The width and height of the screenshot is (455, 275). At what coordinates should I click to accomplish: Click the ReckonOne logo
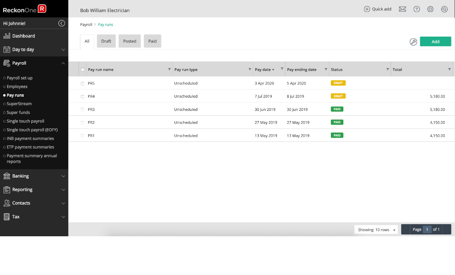[x=25, y=9]
